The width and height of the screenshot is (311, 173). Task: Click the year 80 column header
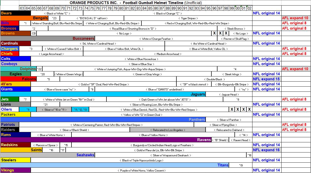(121, 8)
